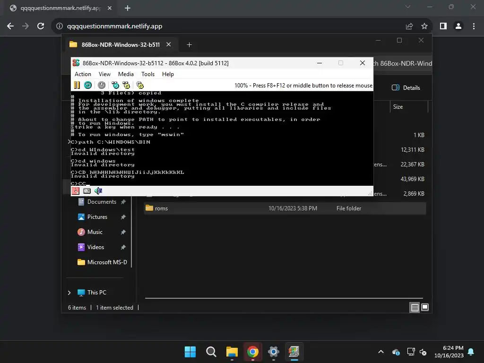The width and height of the screenshot is (484, 363).
Task: Switch to Chrome in taskbar
Action: [252, 352]
